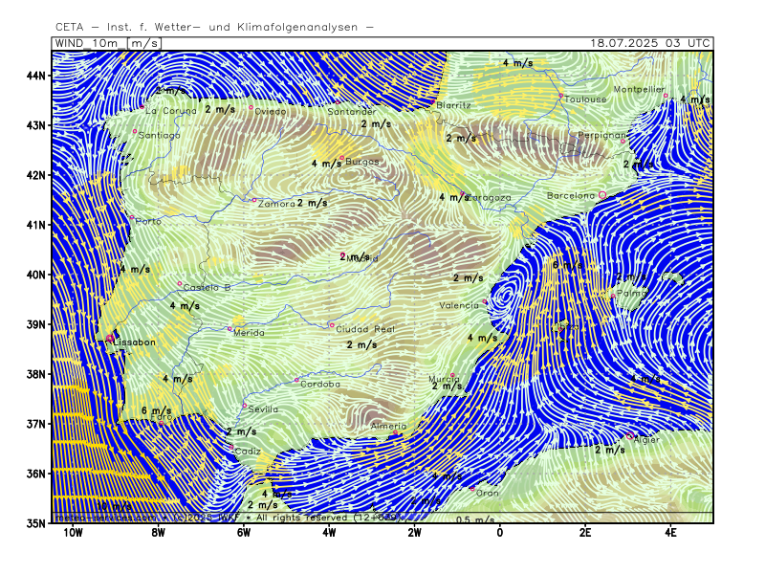Select the 42N latitude axis label

[35, 175]
